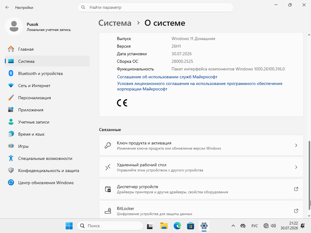Open Microsoft Store from the taskbar

tap(190, 226)
